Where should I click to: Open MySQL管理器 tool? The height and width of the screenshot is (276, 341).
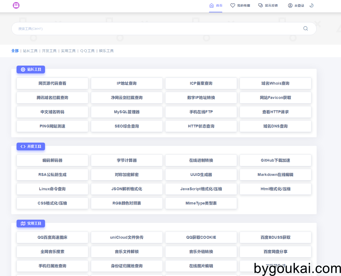pyautogui.click(x=127, y=112)
